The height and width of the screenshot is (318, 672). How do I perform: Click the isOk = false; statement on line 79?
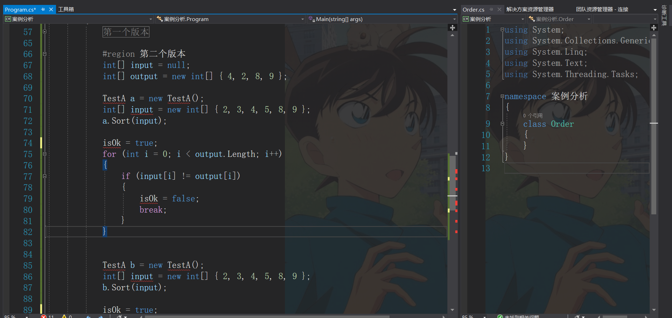coord(169,199)
